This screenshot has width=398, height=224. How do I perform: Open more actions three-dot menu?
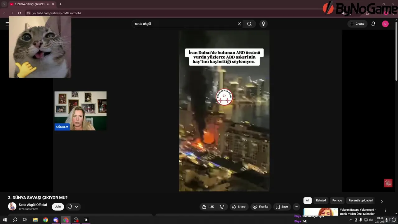[x=296, y=207]
